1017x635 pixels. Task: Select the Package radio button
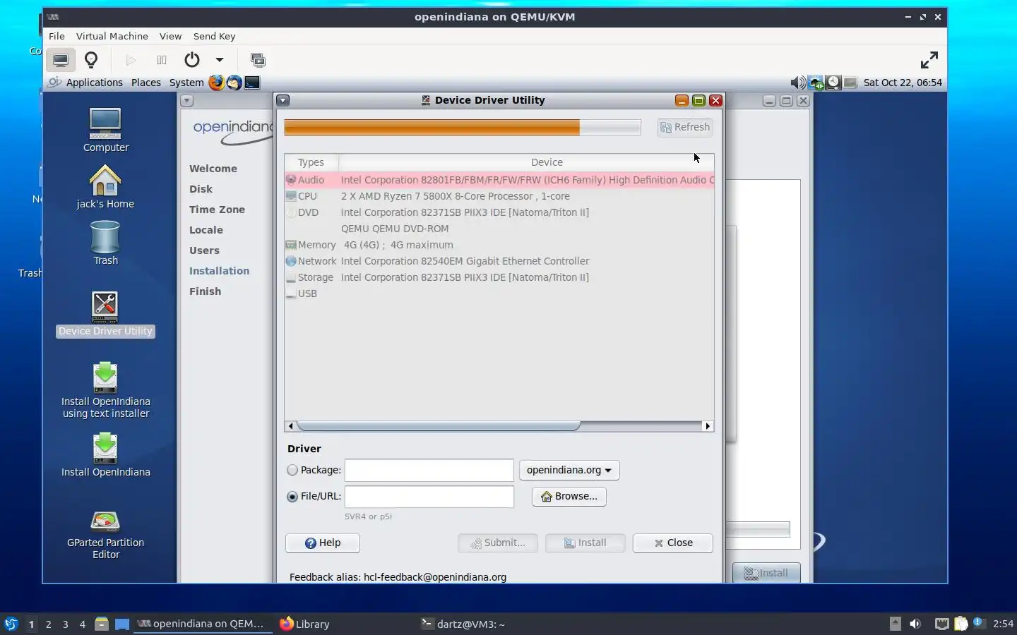(292, 470)
